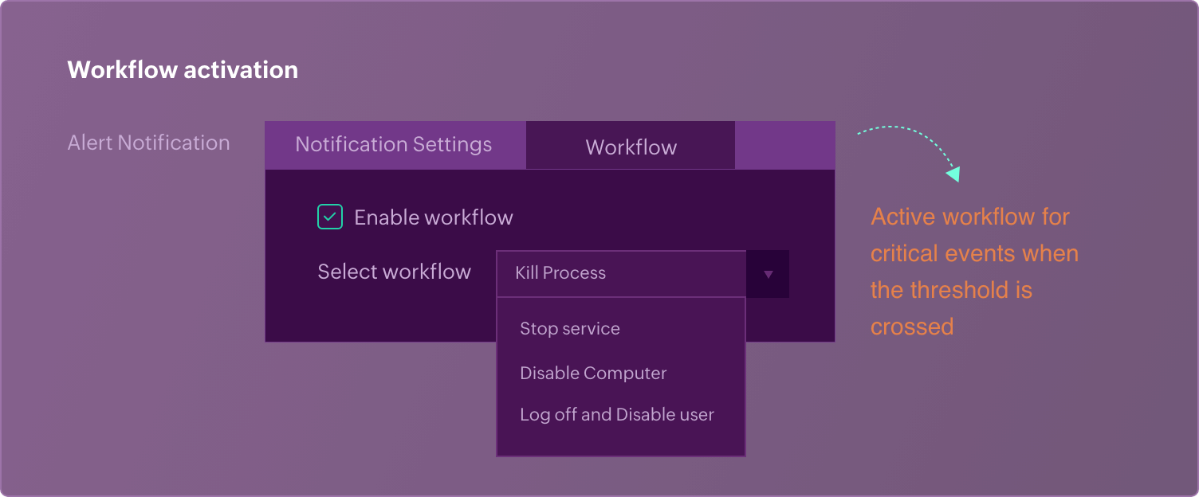Click the teal arrowhead of dashed arrow
This screenshot has height=497, width=1199.
point(953,174)
